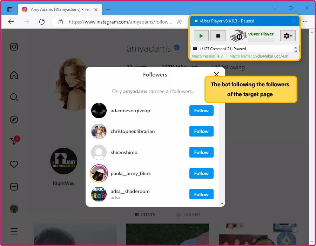Step down in vUser Player status spinner
This screenshot has height=246, width=316.
click(296, 51)
